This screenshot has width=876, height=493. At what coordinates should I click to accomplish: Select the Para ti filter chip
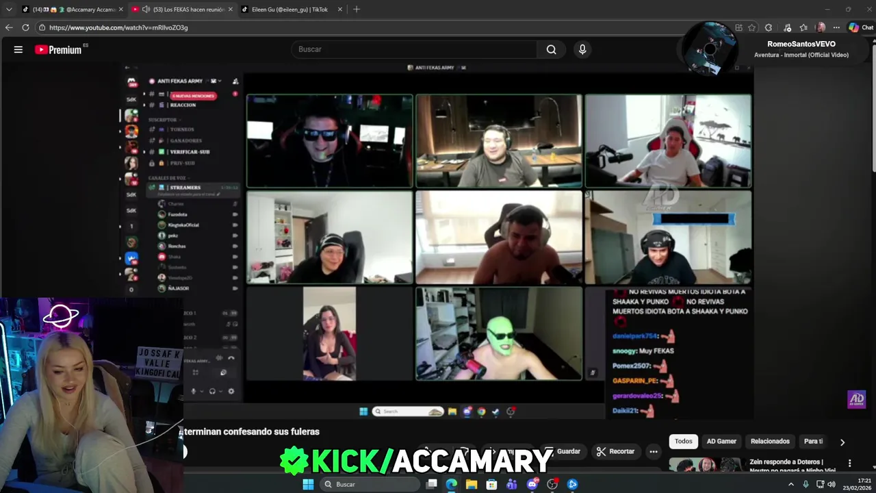813,442
